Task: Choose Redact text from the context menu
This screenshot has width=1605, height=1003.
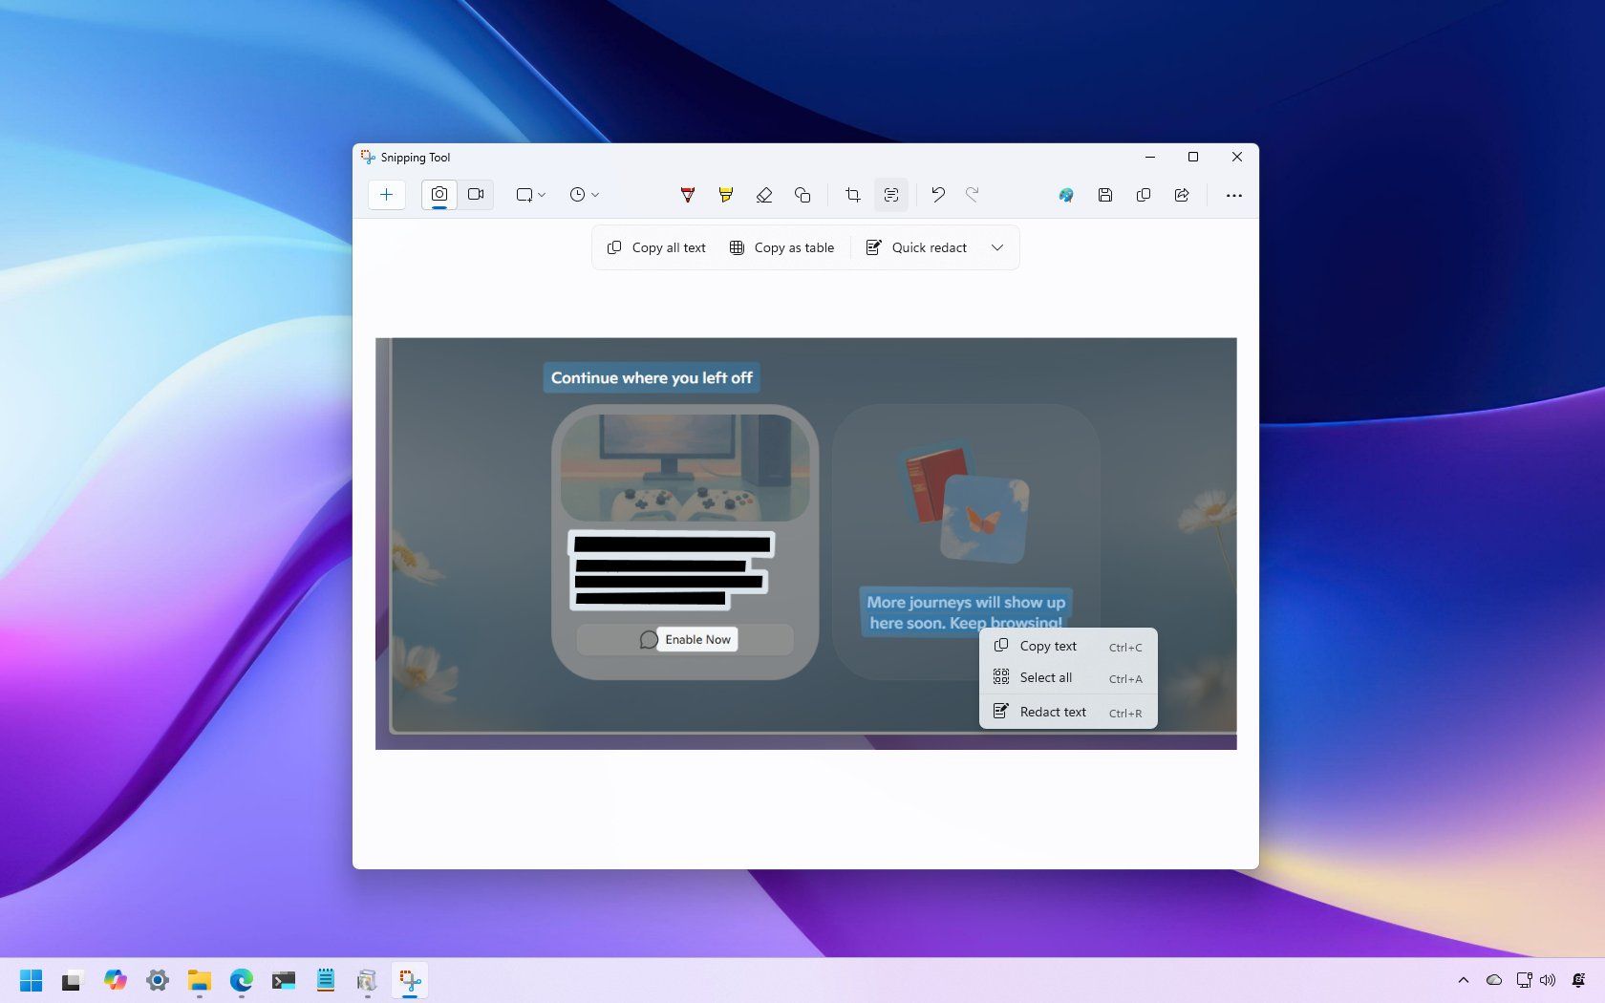Action: click(1053, 712)
